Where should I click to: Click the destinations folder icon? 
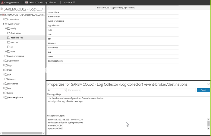[x=9, y=38]
